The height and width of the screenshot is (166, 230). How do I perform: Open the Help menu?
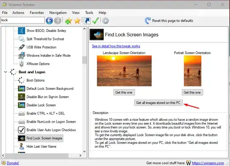point(102,13)
